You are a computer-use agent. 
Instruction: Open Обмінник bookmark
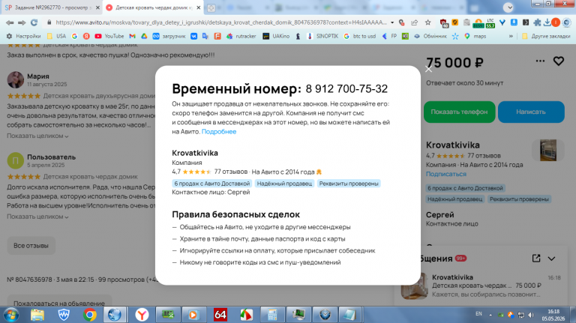430,36
